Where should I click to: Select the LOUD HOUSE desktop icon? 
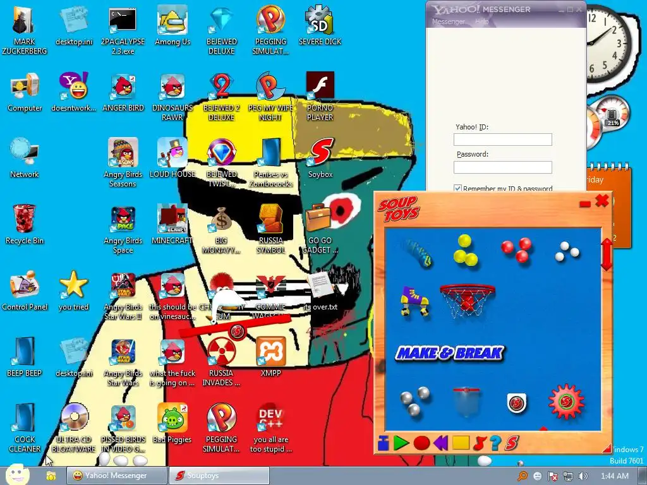click(x=172, y=159)
